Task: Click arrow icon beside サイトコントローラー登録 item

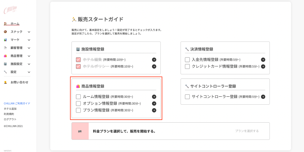Action: 263,97
